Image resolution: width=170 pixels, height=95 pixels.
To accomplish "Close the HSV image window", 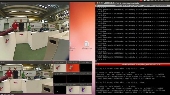I will pyautogui.click(x=69, y=63).
